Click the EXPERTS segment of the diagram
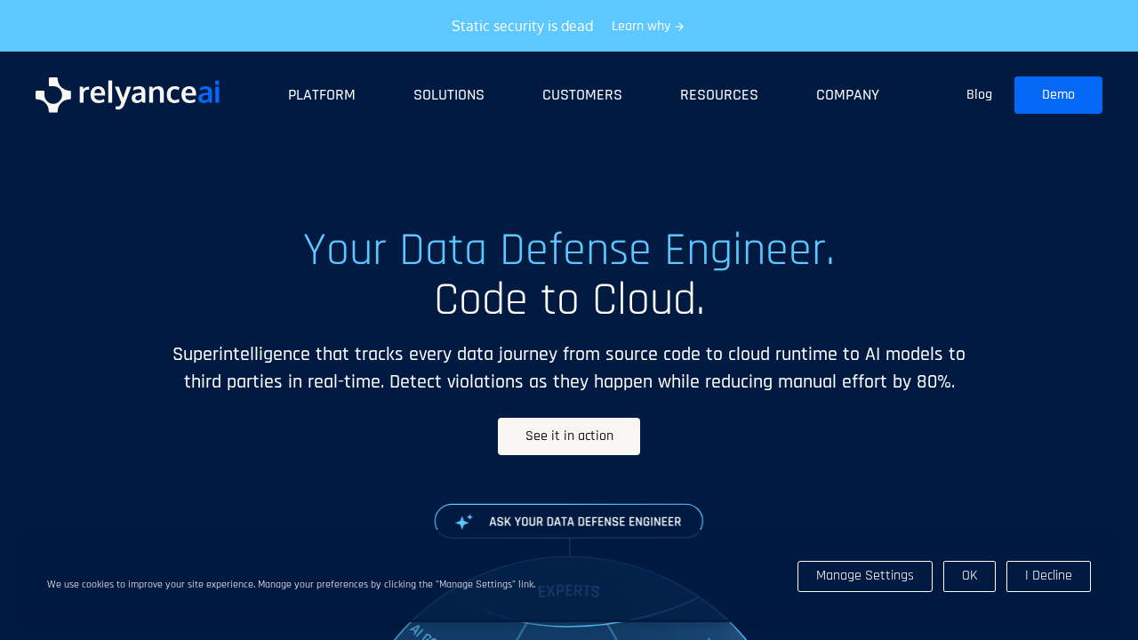 point(569,591)
